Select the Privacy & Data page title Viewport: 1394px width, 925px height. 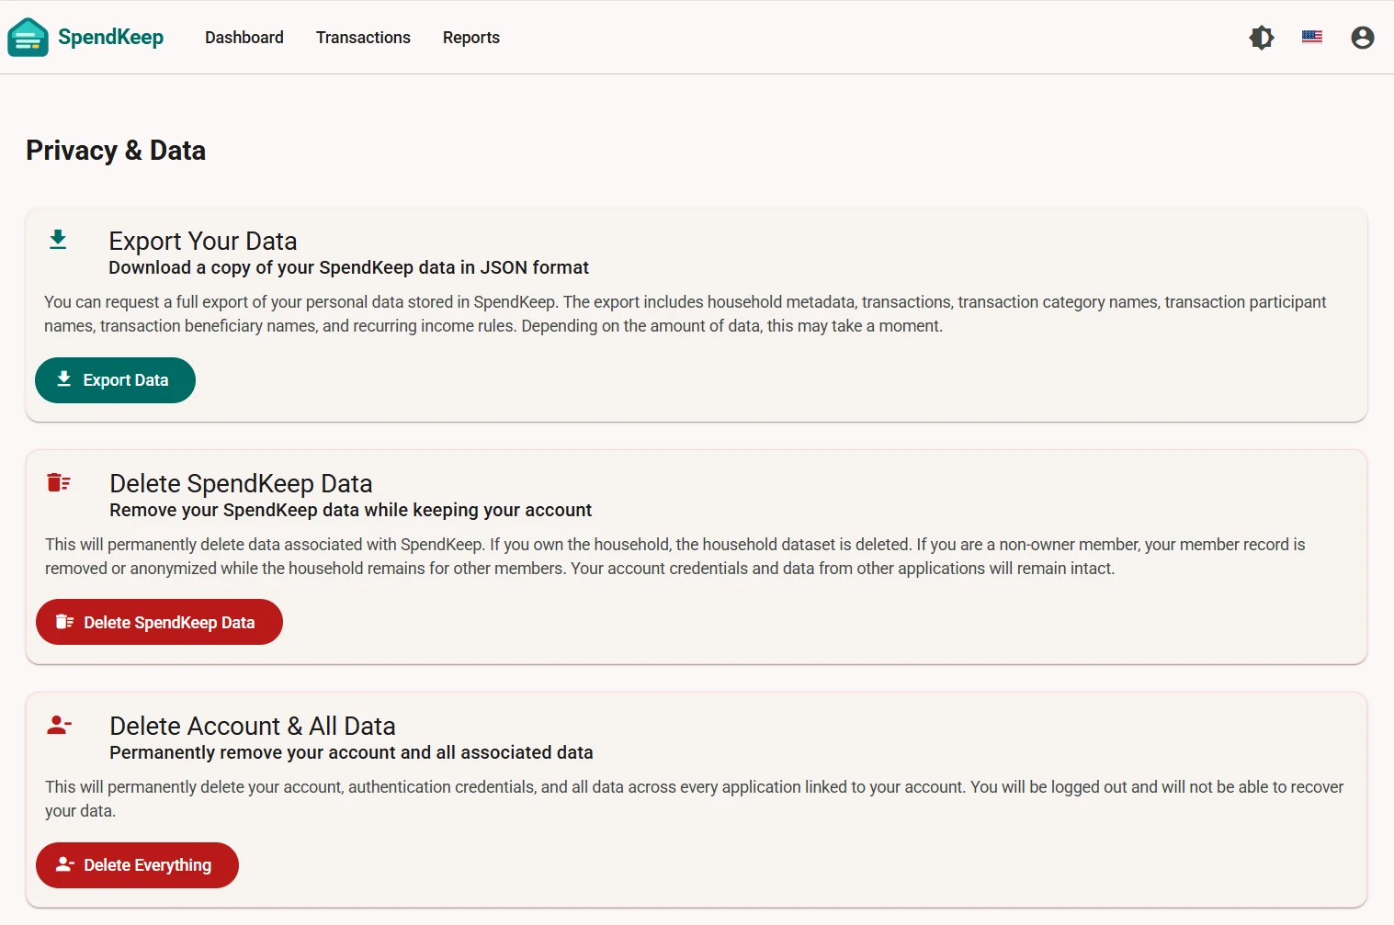coord(116,151)
